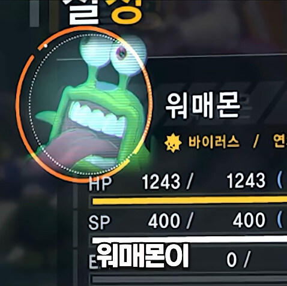Click the empty EXP bar

[190, 279]
